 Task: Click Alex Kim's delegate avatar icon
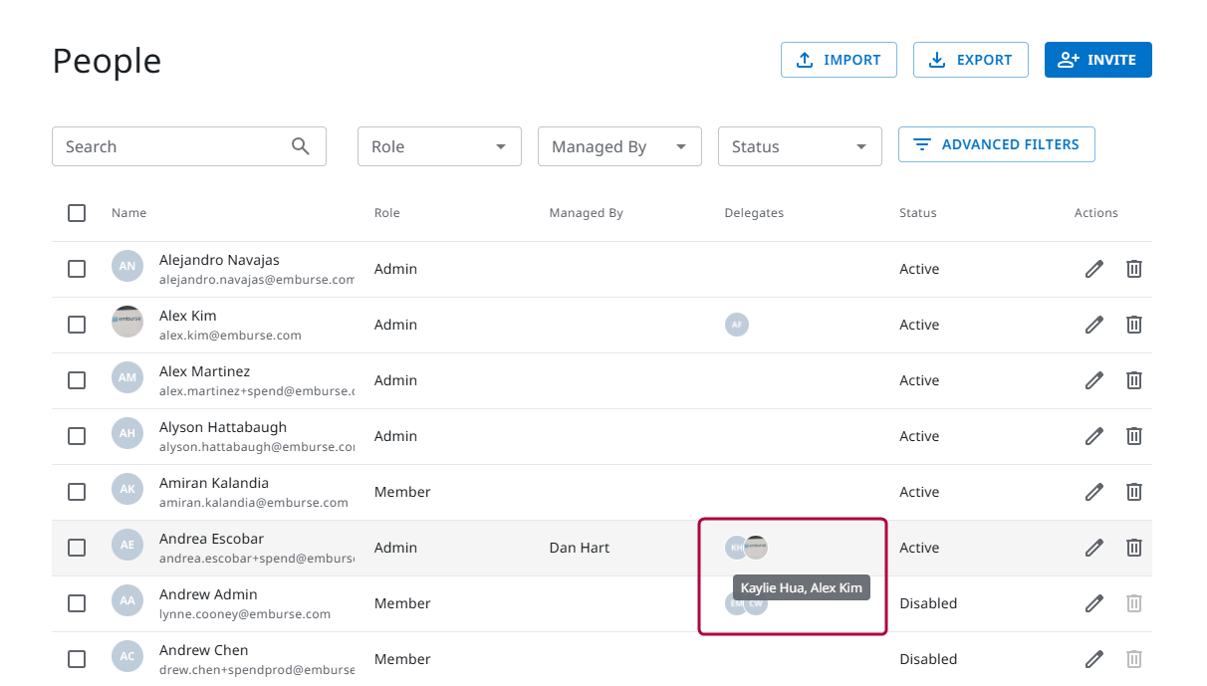(737, 324)
